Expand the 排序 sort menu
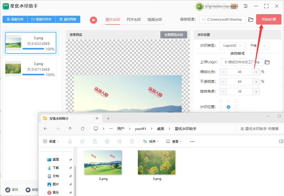The height and width of the screenshot is (196, 284). tap(151, 141)
